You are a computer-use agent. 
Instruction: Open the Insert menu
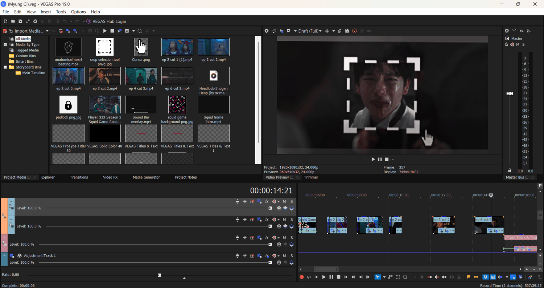click(x=46, y=12)
